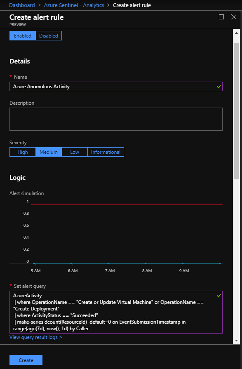Select Low severity
242x369 pixels.
[75, 152]
